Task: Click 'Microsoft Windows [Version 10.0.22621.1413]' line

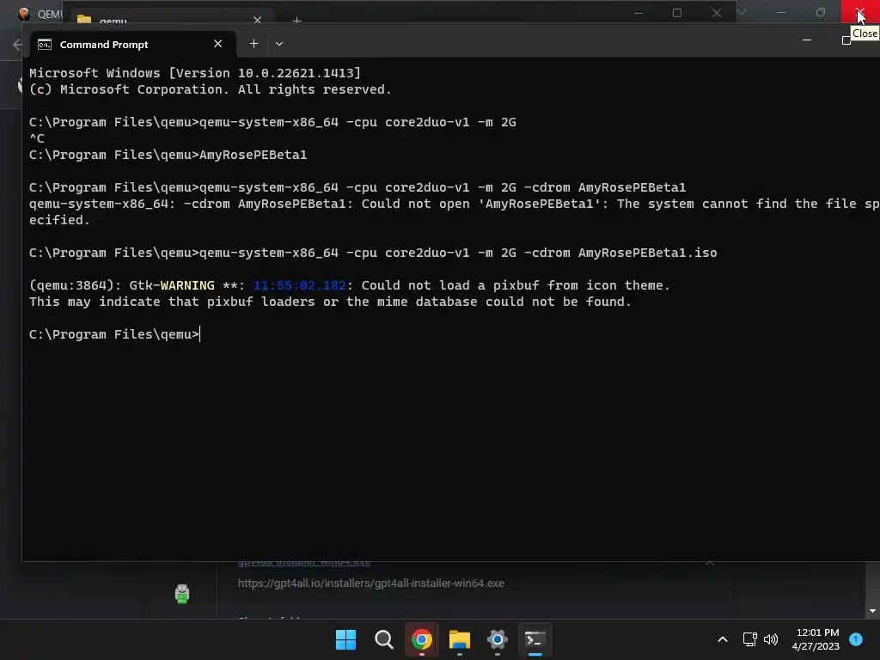Action: coord(195,73)
